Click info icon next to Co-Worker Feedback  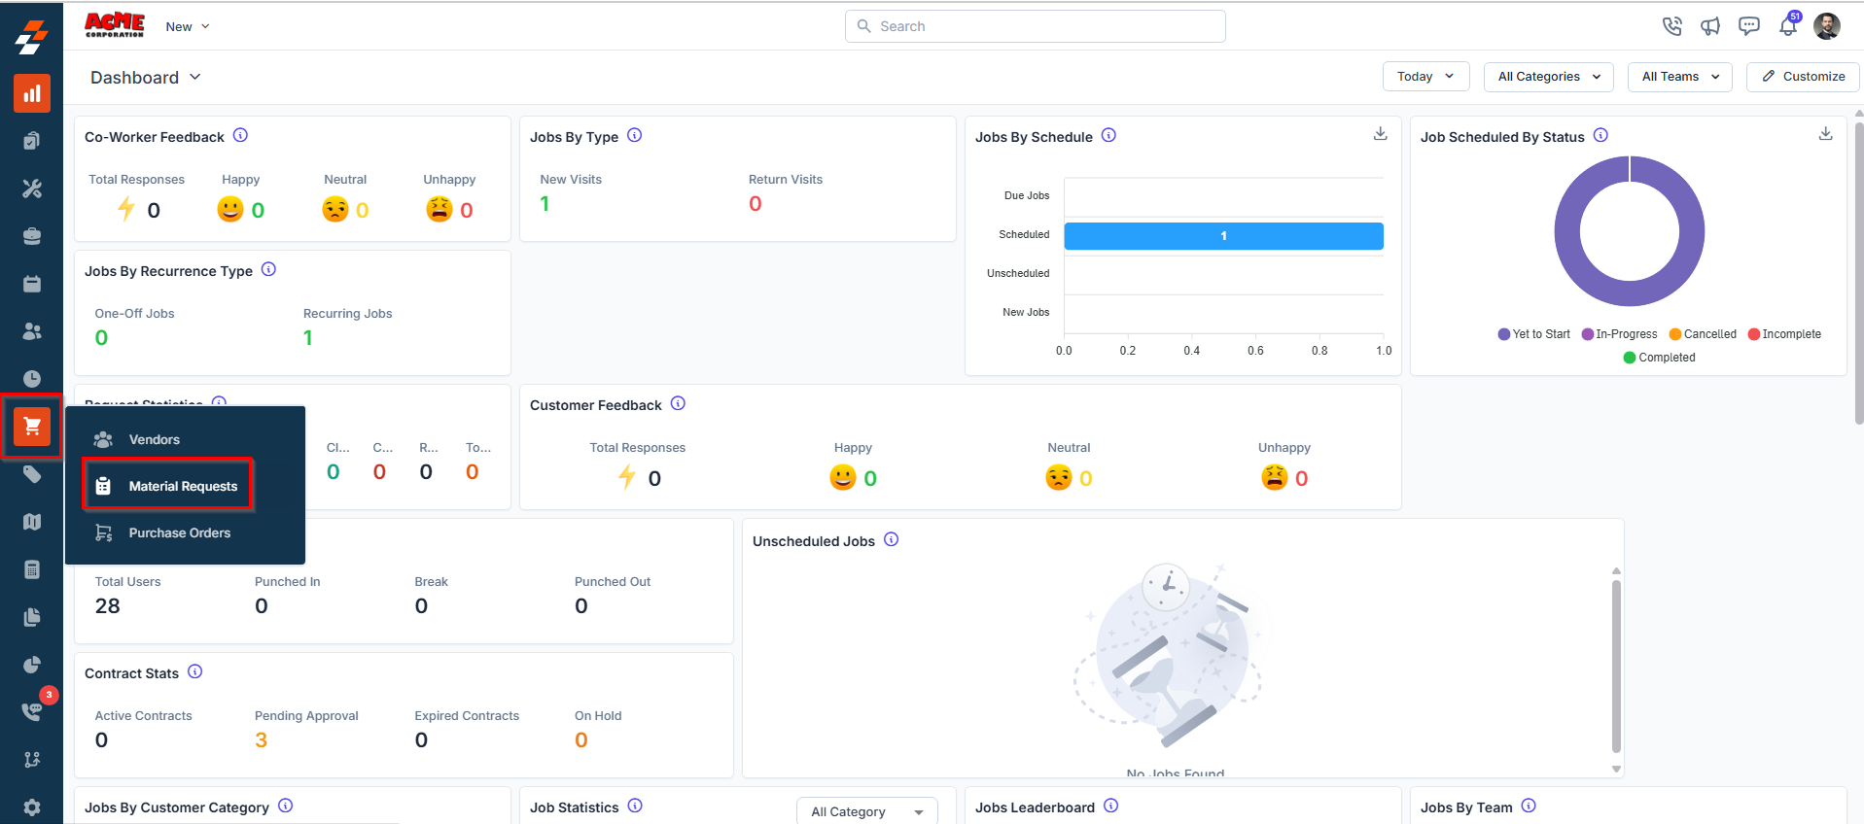[x=240, y=135]
